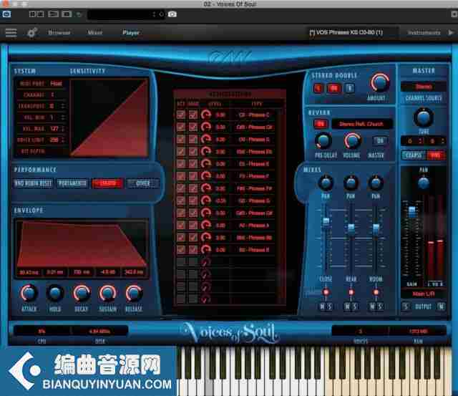The height and width of the screenshot is (396, 458).
Task: Click the Vel. Max stepper arrows
Action: click(62, 129)
